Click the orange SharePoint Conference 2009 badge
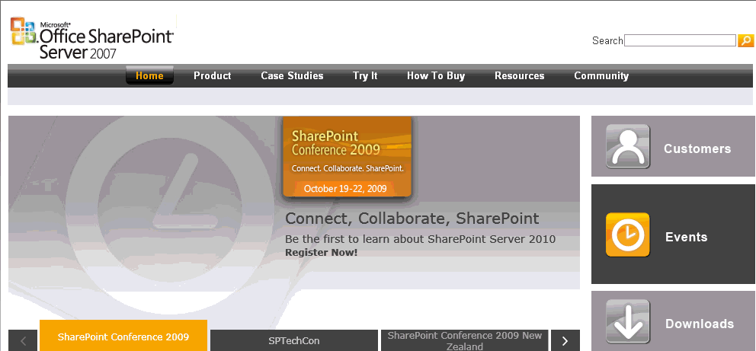The height and width of the screenshot is (351, 756). (348, 157)
